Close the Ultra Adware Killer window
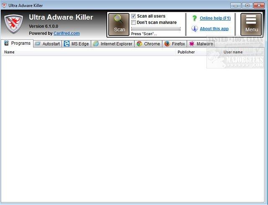Screen dimensions: 268x205 [x=259, y=5]
